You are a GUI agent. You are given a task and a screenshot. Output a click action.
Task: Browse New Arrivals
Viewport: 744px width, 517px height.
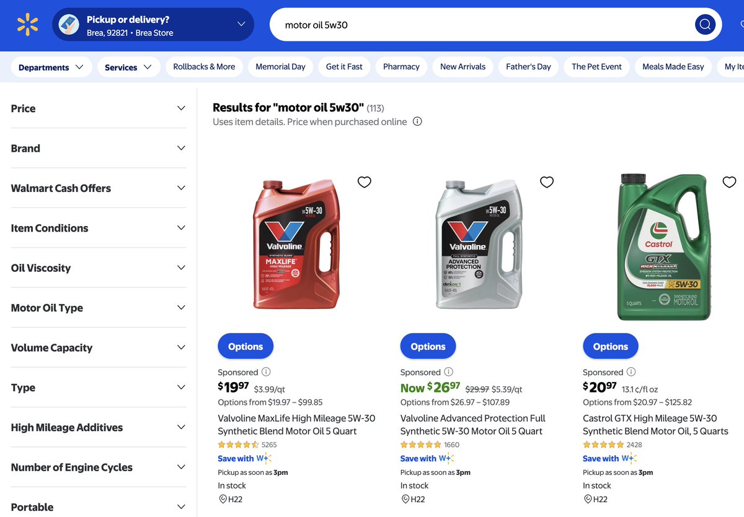tap(463, 67)
